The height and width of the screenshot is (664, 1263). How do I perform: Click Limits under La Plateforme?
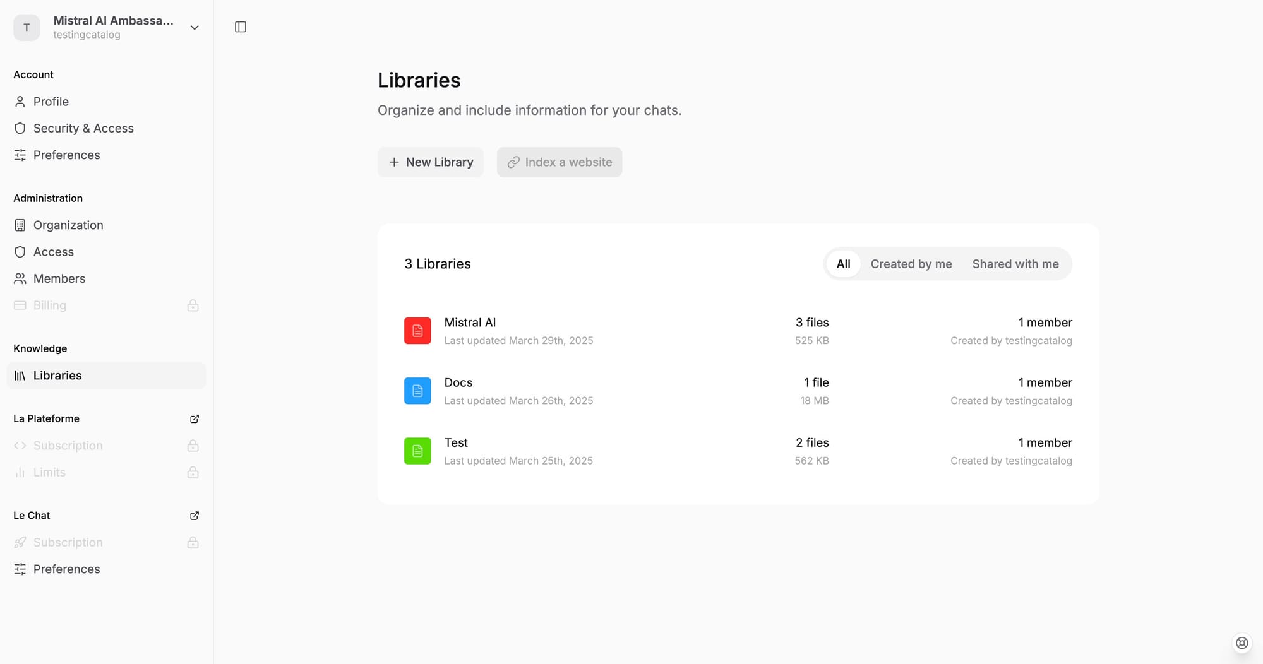(x=106, y=472)
